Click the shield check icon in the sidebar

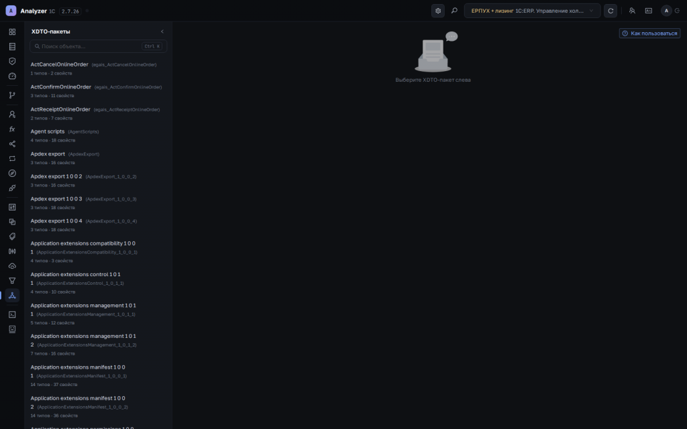(12, 61)
